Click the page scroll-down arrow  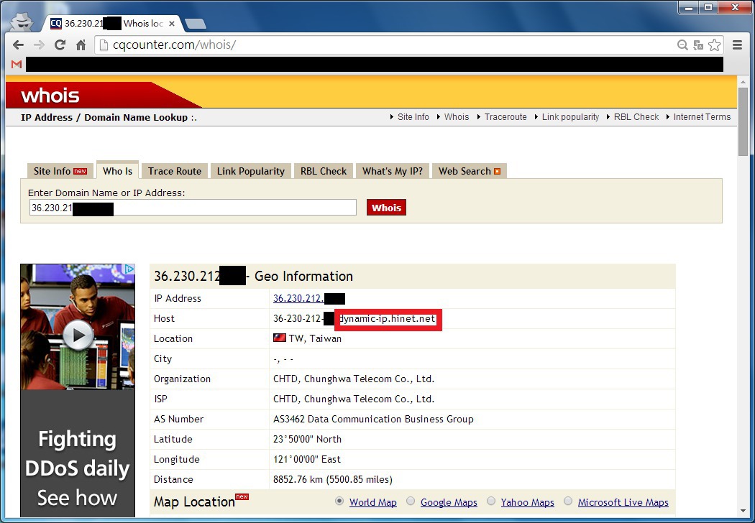coord(743,511)
